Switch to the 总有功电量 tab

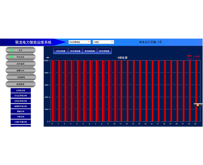click(x=61, y=51)
